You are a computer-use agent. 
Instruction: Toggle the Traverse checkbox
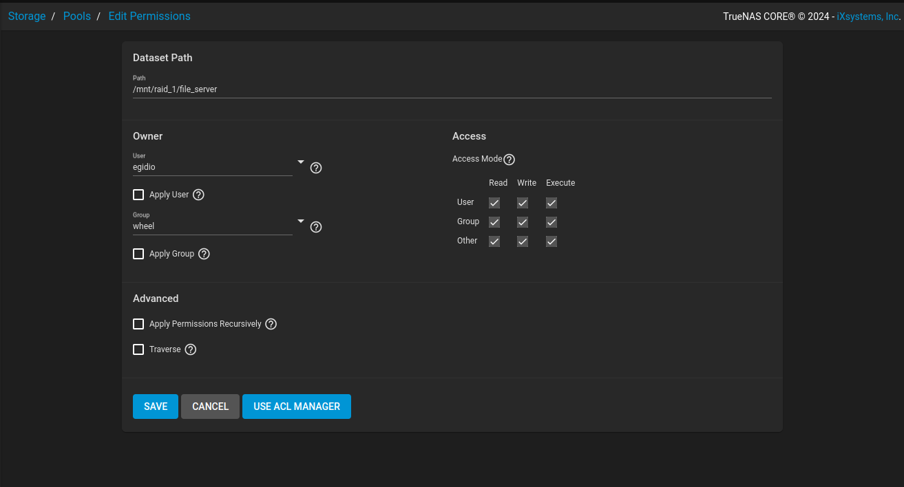click(138, 349)
